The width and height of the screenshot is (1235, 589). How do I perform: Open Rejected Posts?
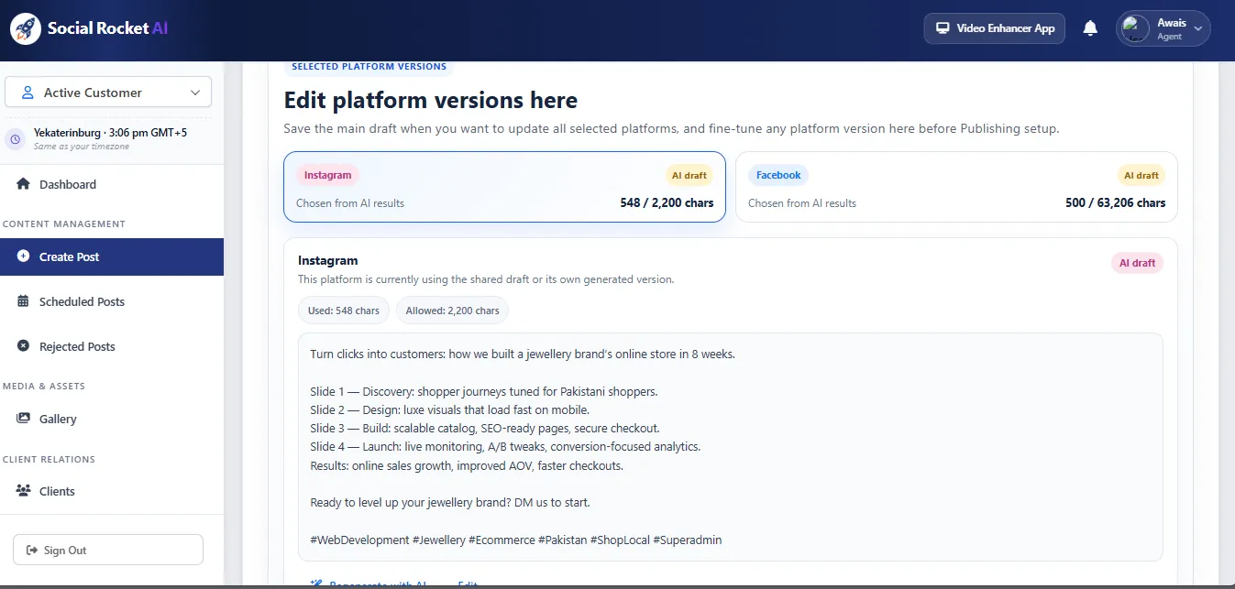pos(112,346)
